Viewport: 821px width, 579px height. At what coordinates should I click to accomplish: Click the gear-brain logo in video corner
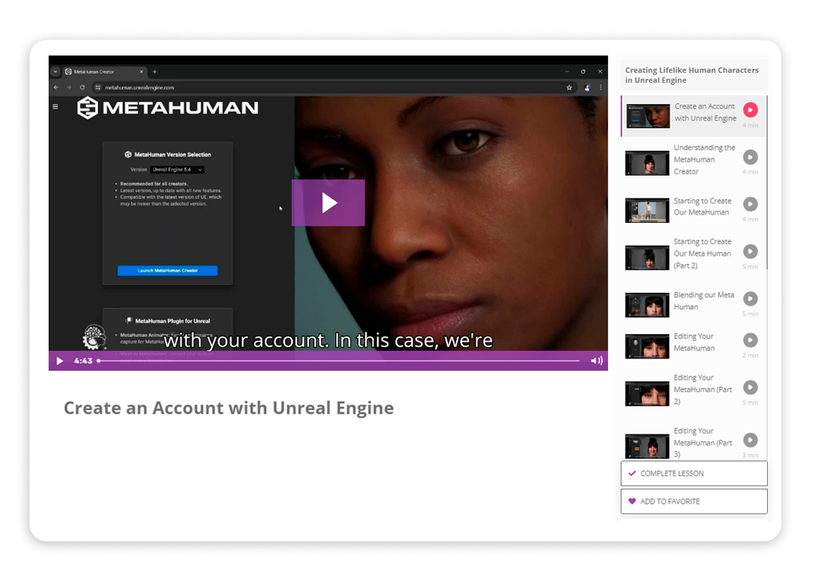(x=95, y=337)
